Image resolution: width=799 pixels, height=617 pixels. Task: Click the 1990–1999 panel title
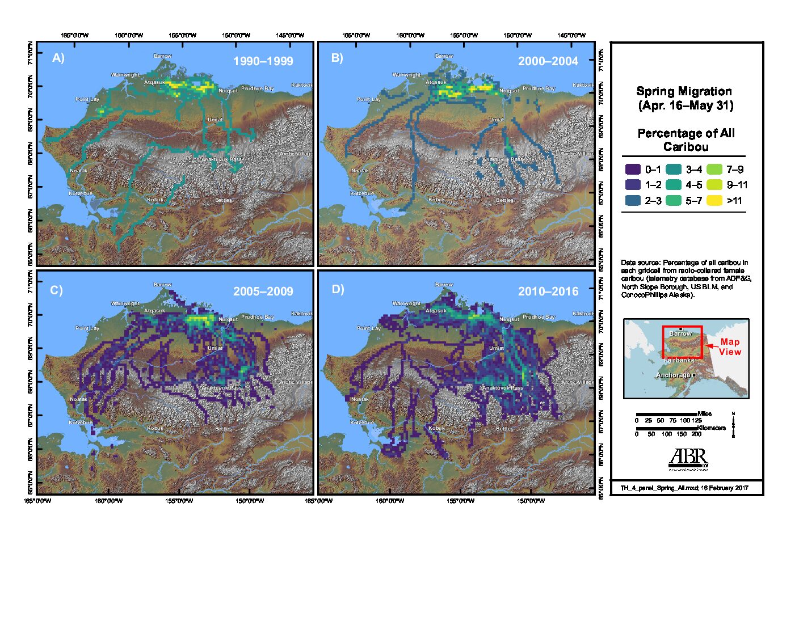[263, 61]
